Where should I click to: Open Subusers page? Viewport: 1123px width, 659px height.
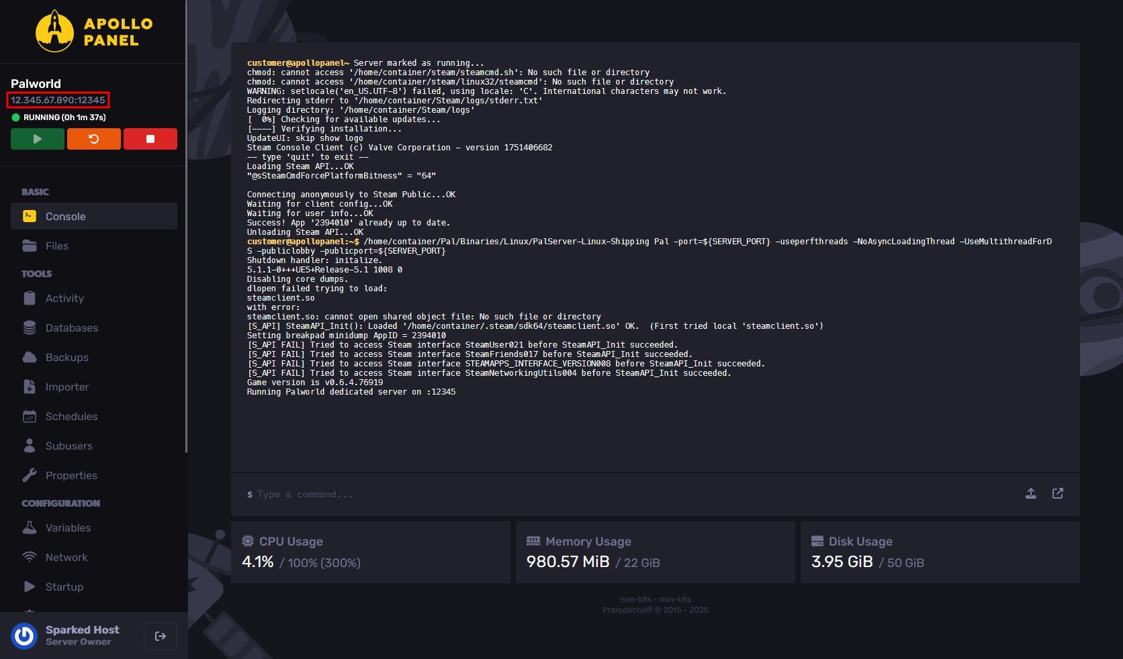94,446
